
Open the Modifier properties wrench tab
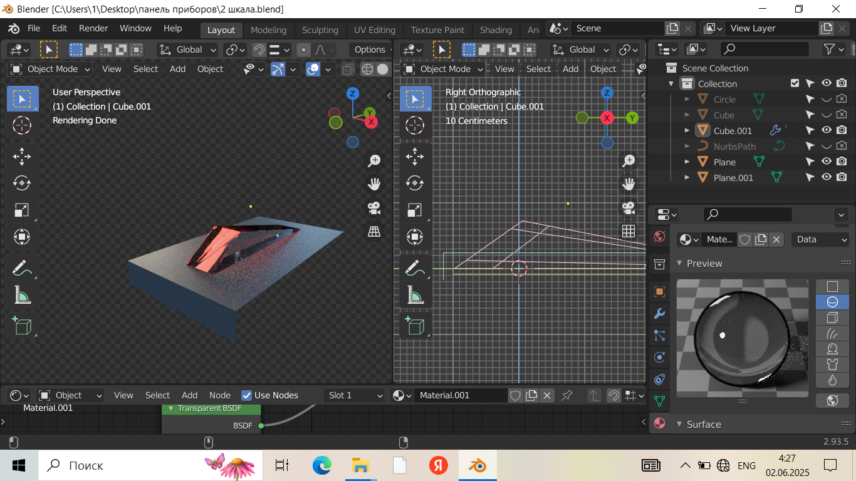pos(659,313)
